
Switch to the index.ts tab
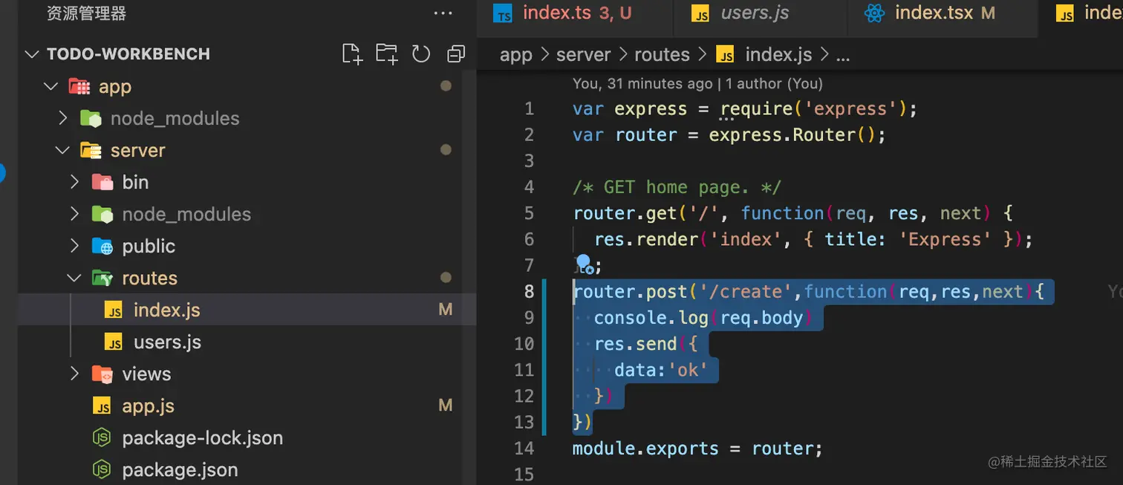[x=576, y=13]
